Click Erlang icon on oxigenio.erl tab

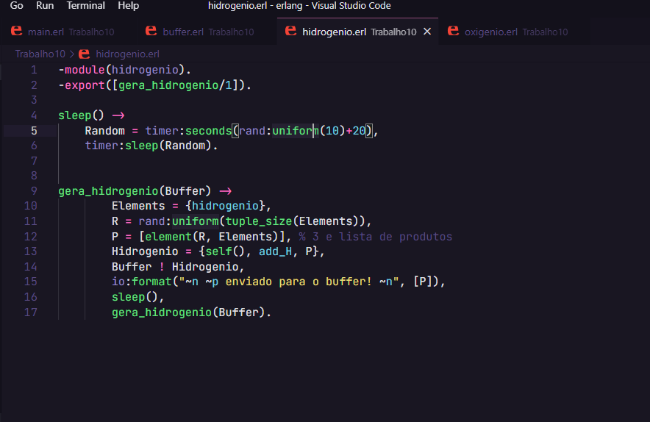pos(453,31)
